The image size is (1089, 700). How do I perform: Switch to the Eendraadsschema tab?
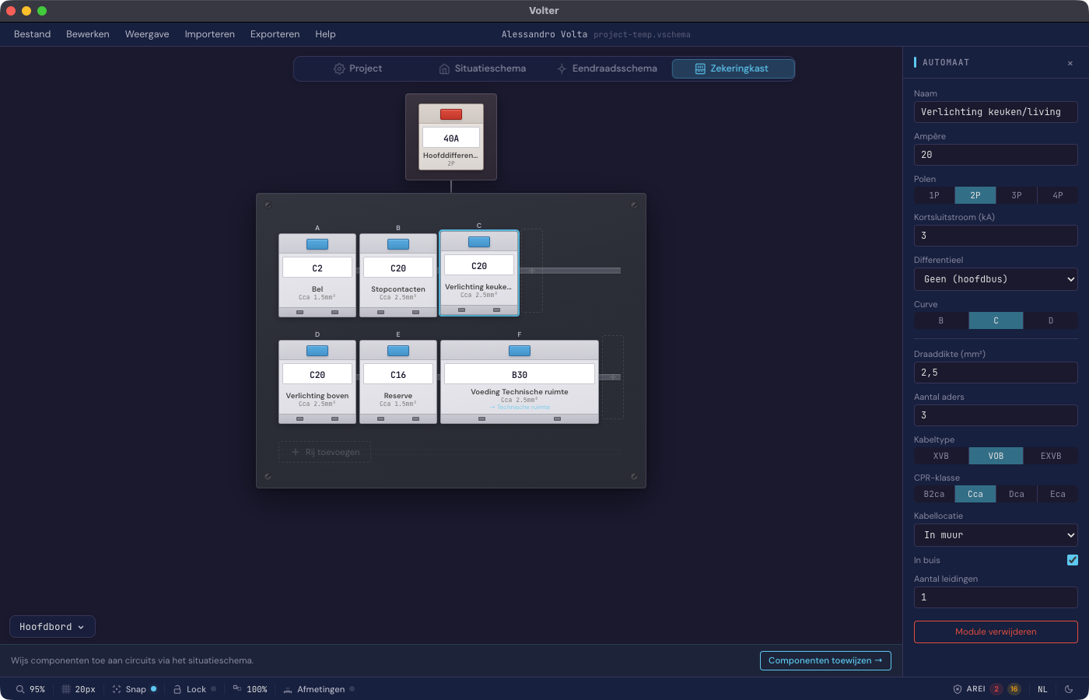[607, 68]
